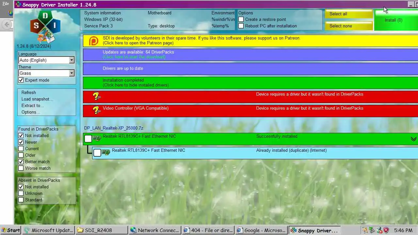Minimize the Snappy Driver Installer window

click(411, 4)
